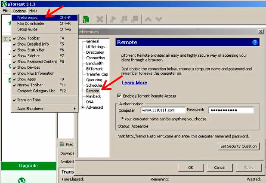Click the Computer name input field

(163, 110)
